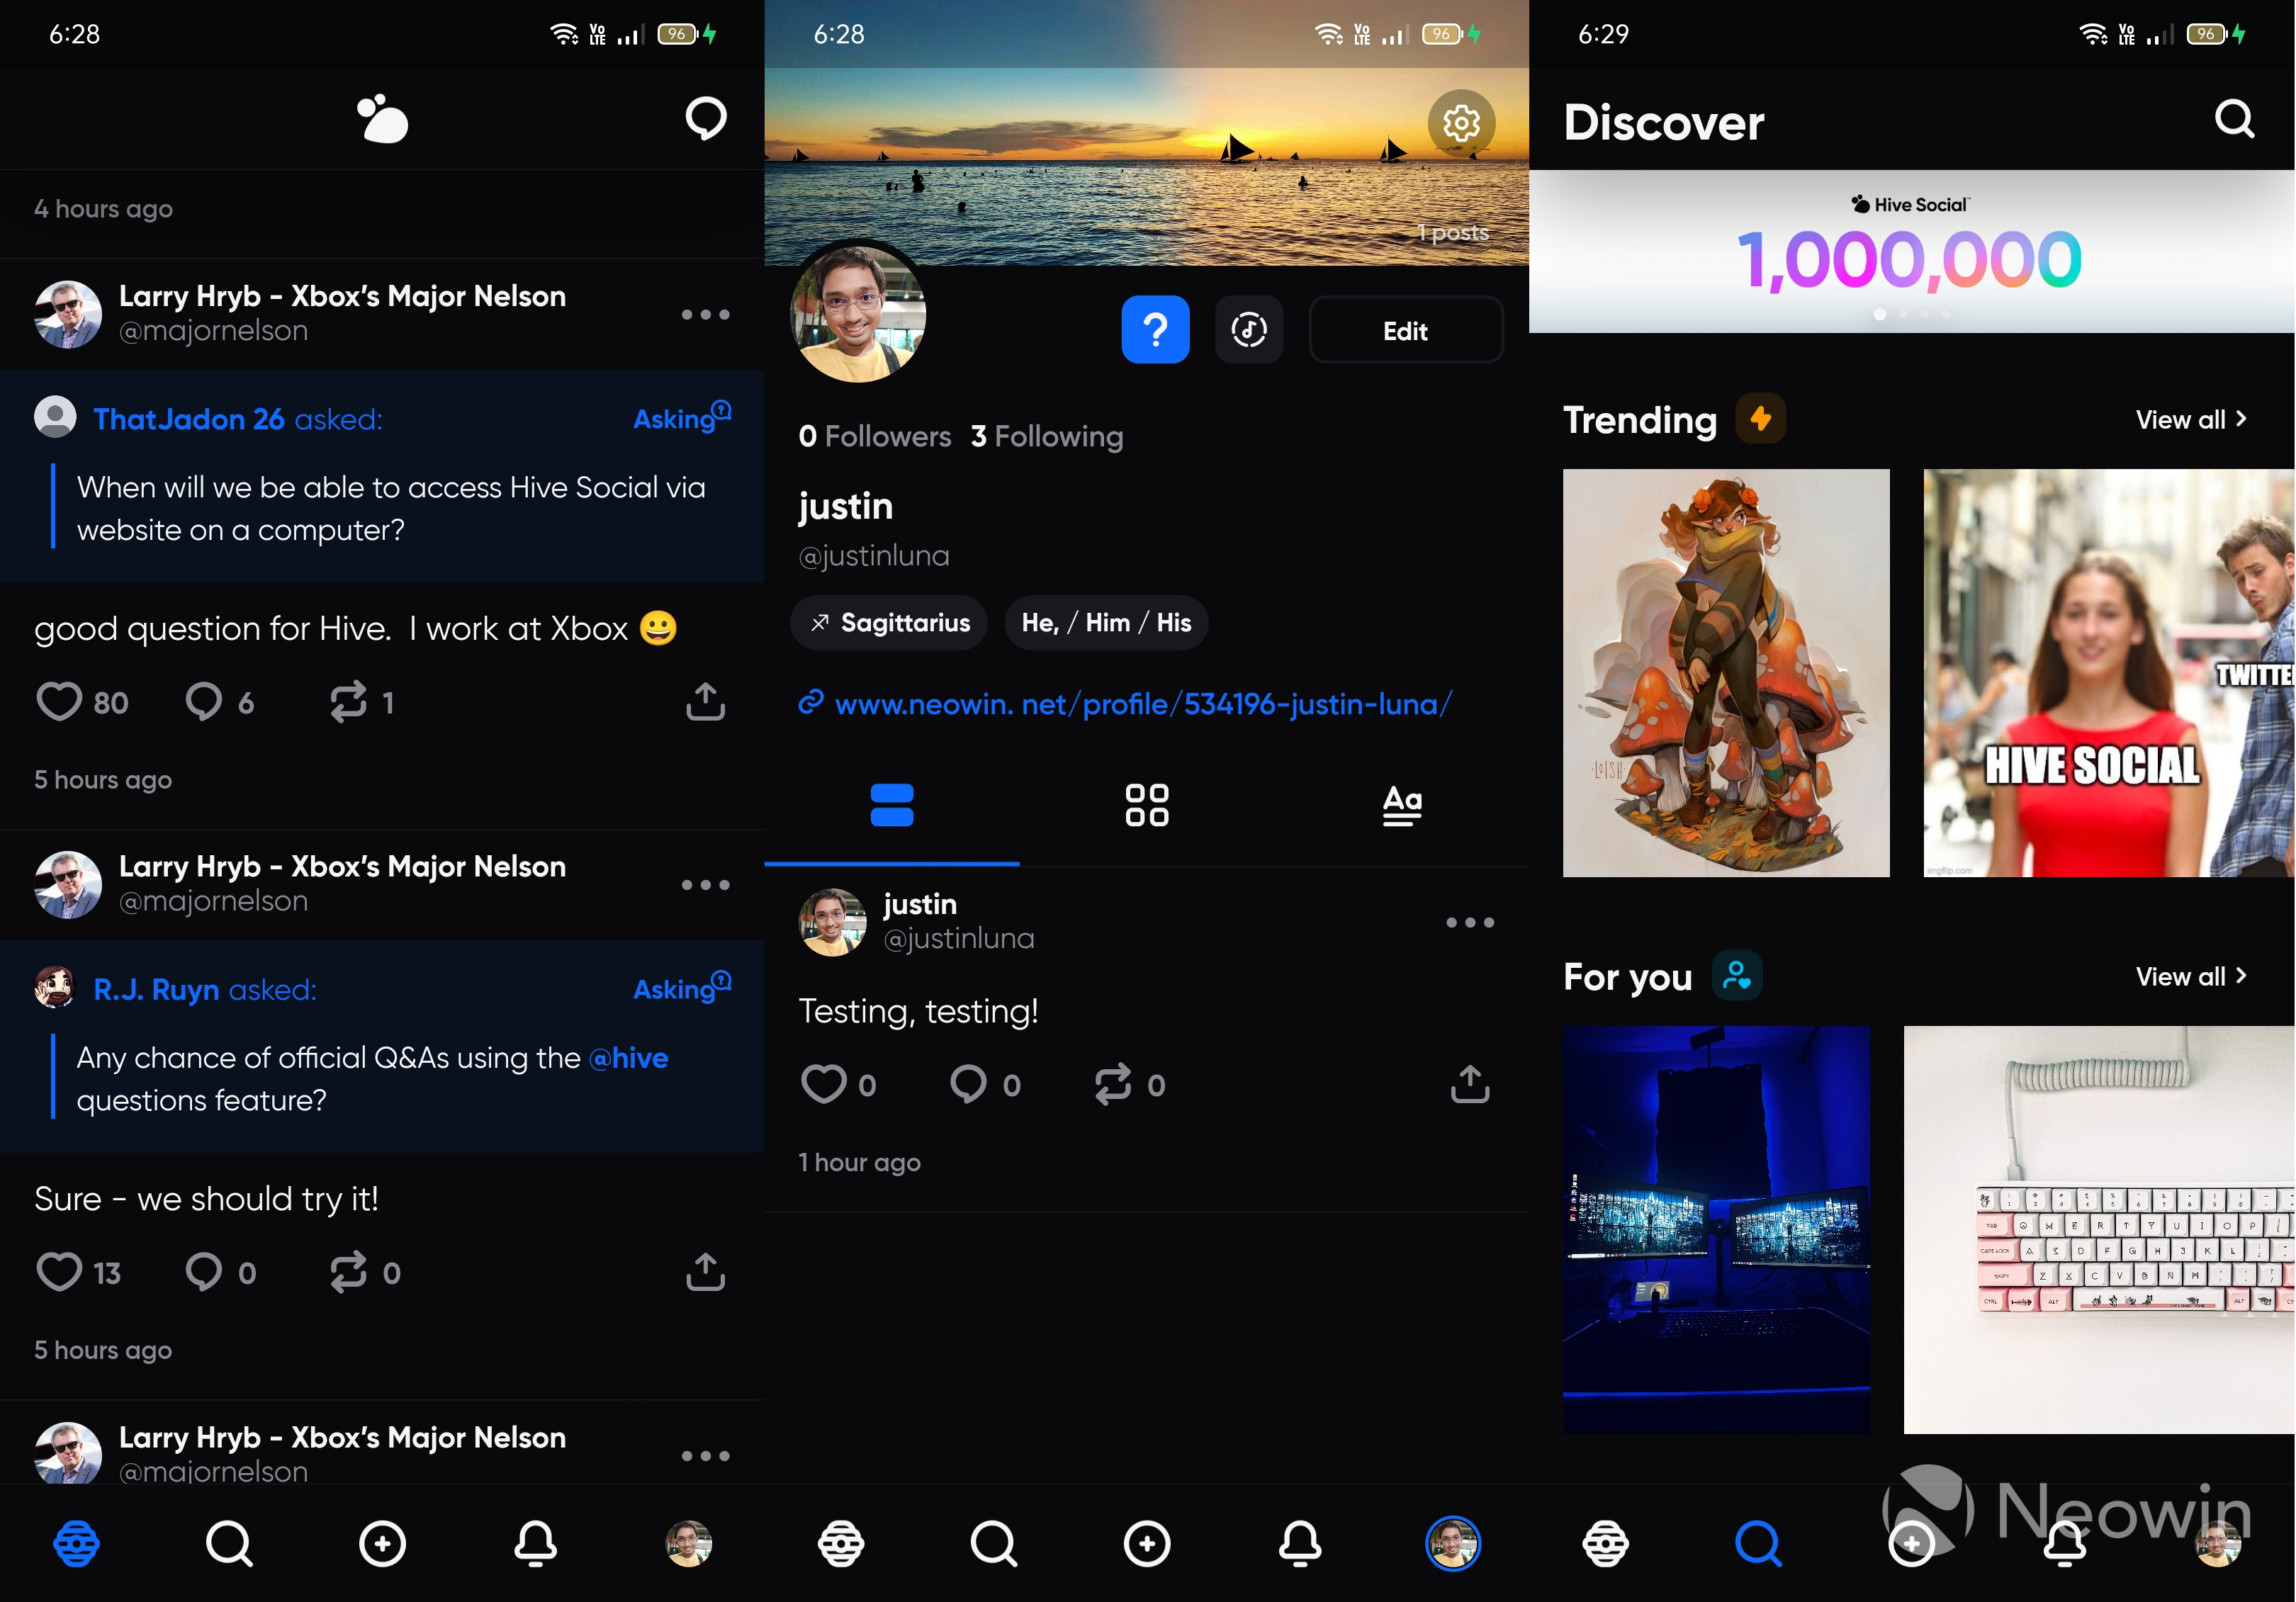Switch to grid view tab on profile

point(1147,805)
